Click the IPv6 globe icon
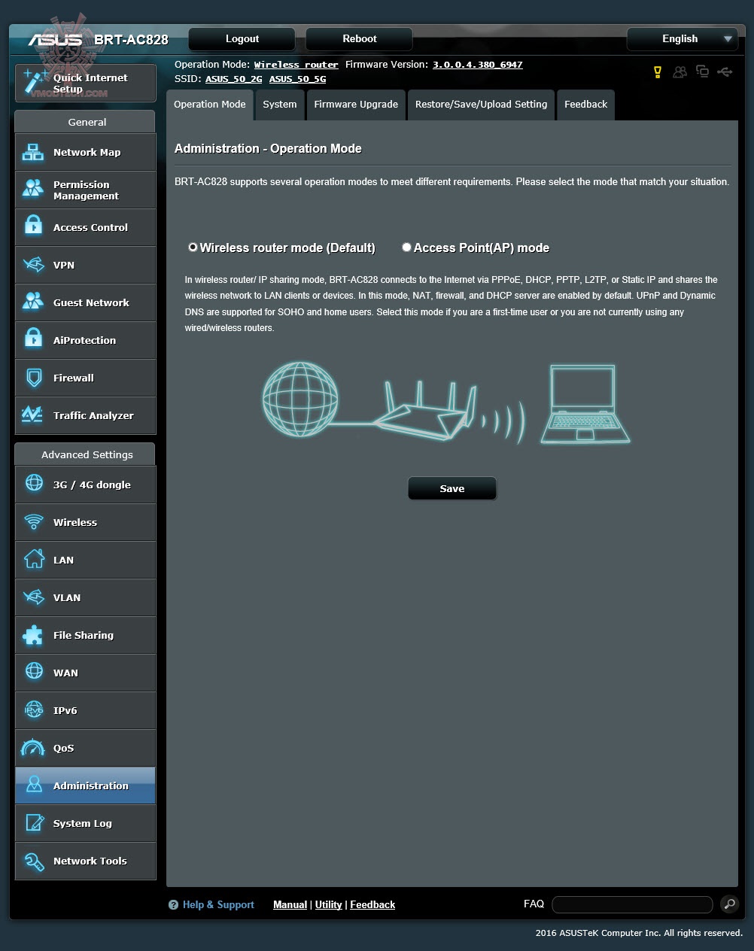The width and height of the screenshot is (754, 951). point(34,709)
